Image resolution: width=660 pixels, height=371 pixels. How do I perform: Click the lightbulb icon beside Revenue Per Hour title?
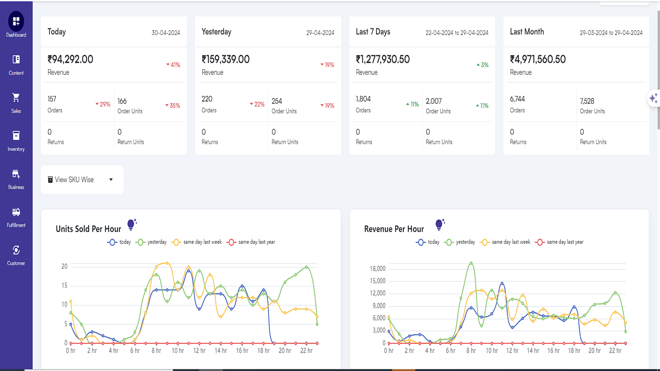coord(439,224)
